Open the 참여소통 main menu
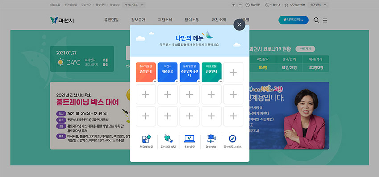Image resolution: width=379 pixels, height=177 pixels. (192, 20)
